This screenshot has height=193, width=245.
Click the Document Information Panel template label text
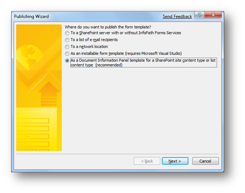click(144, 63)
